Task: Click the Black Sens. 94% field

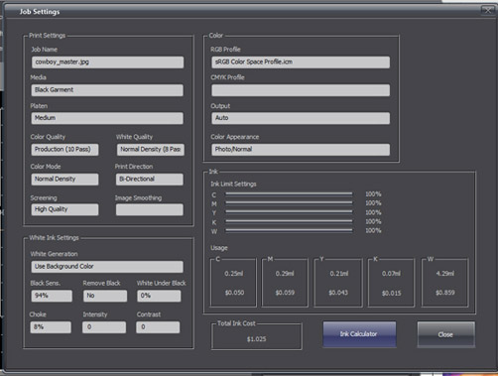Action: (x=52, y=296)
